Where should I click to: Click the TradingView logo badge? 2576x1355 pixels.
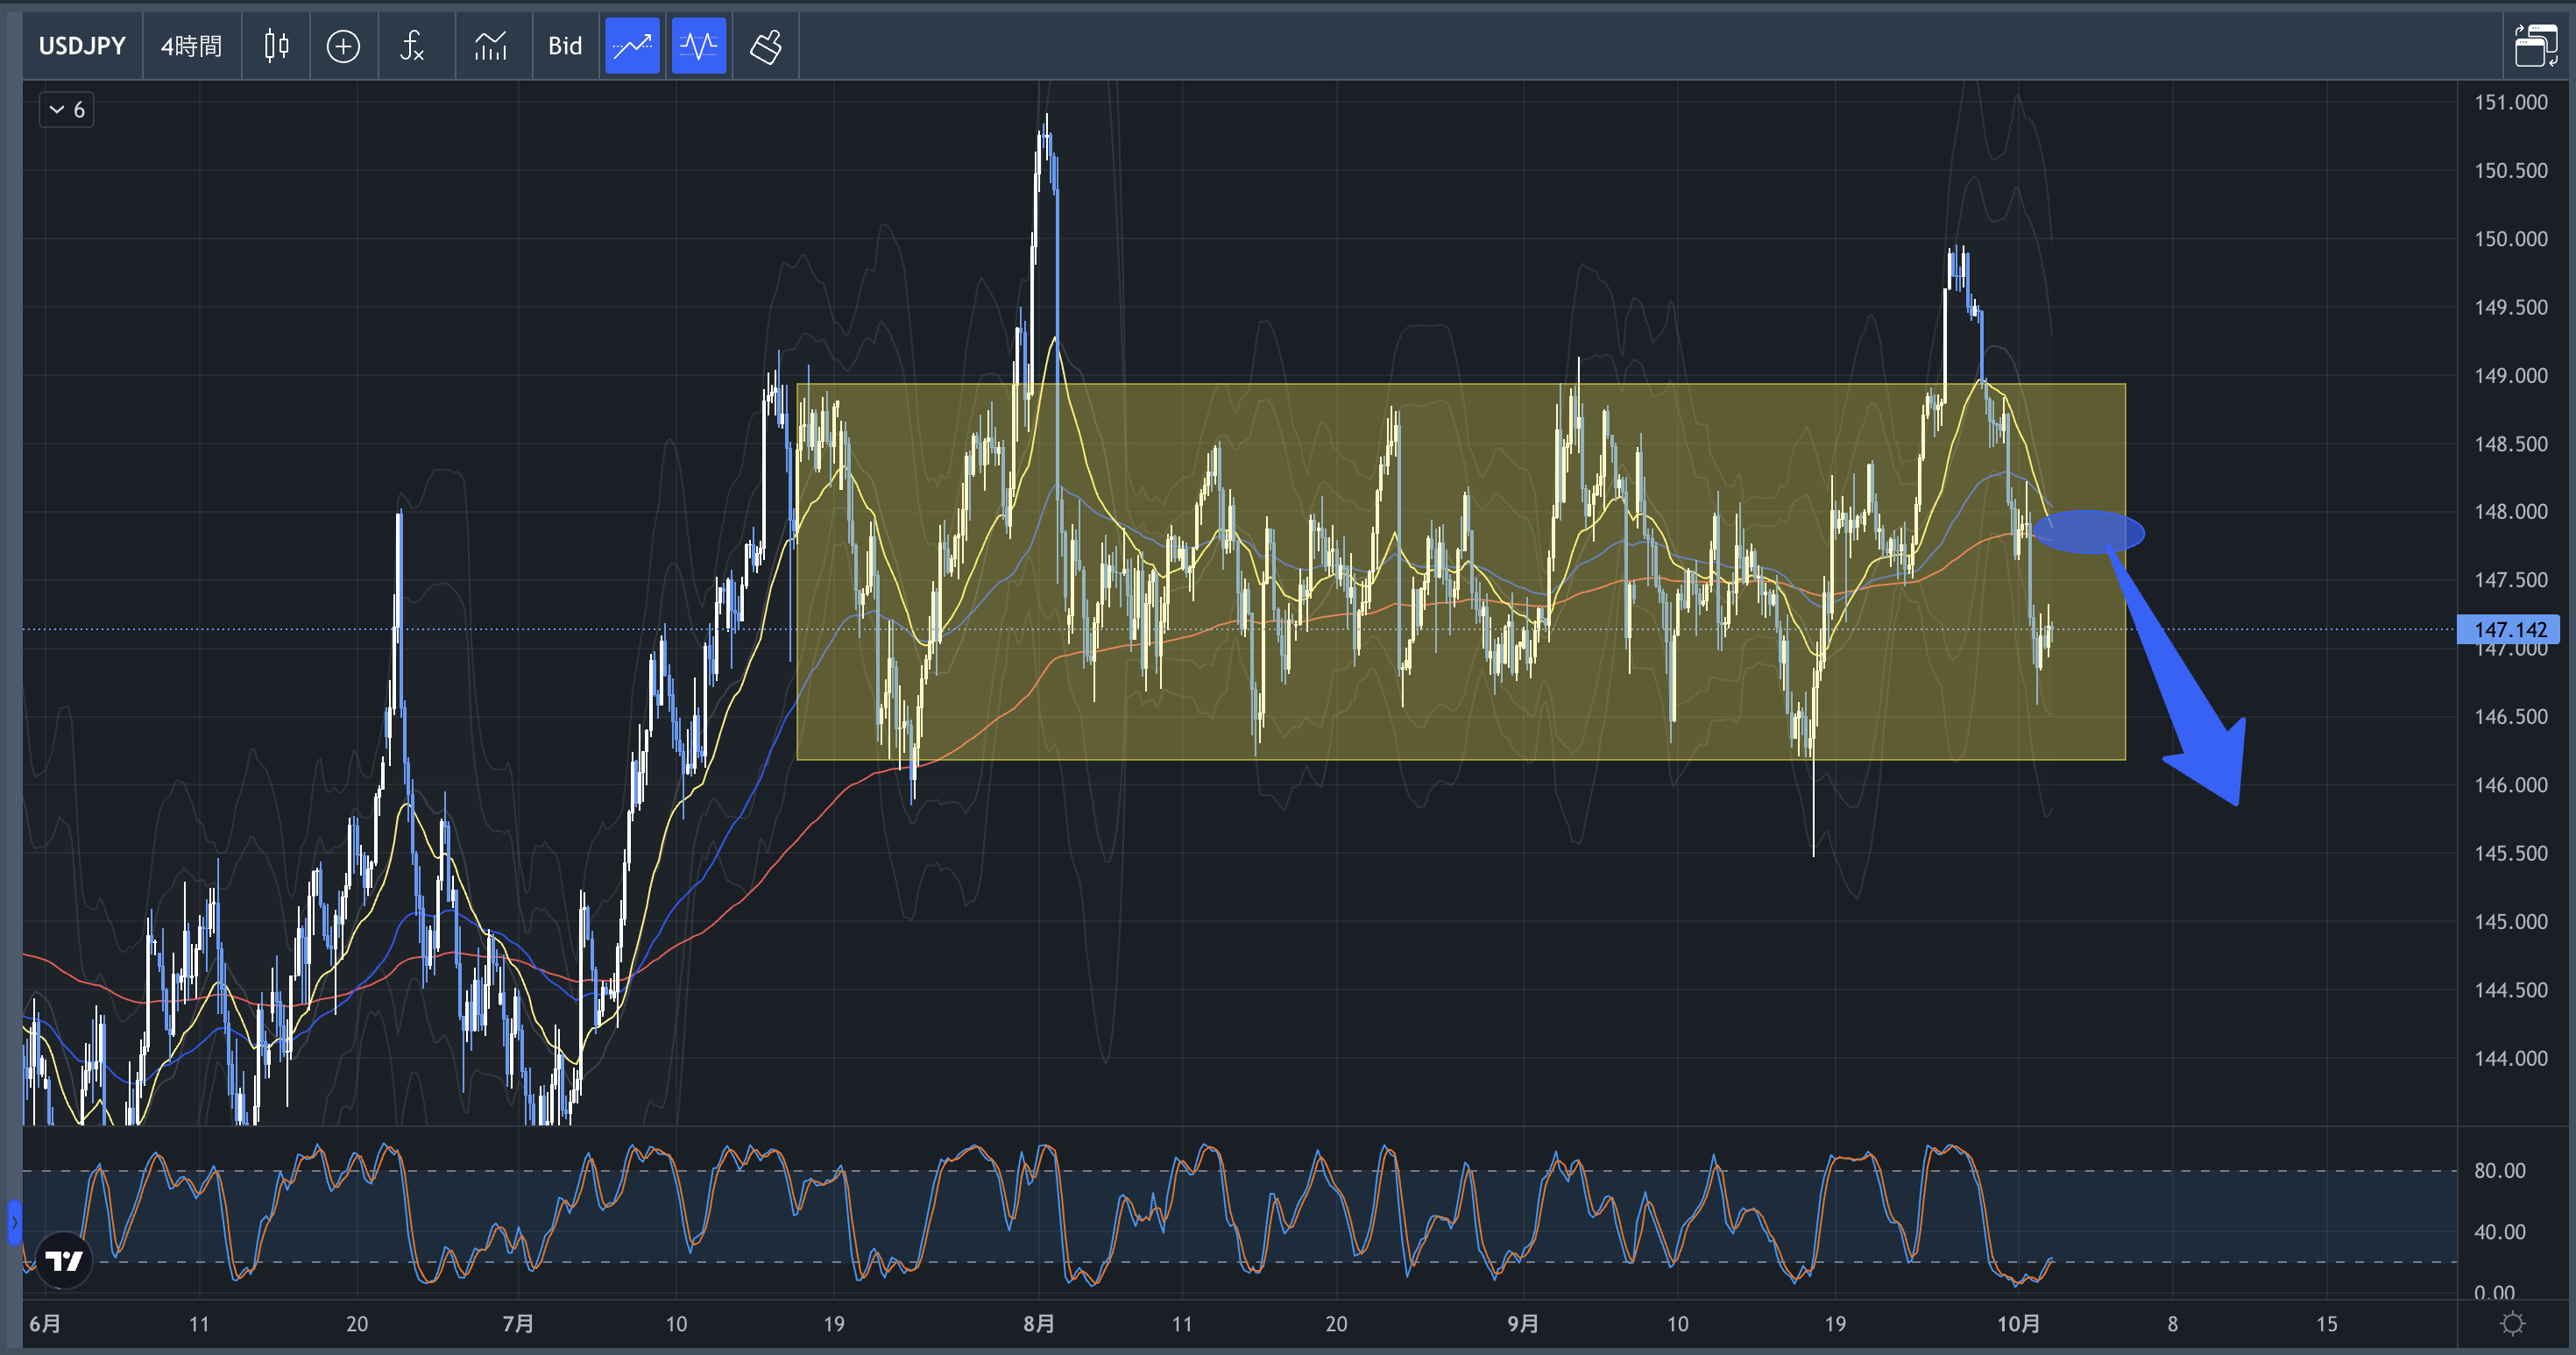(x=64, y=1260)
